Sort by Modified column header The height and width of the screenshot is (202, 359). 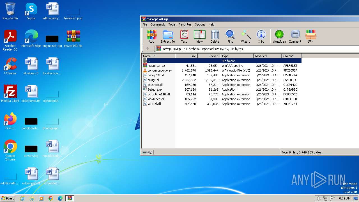click(268, 56)
